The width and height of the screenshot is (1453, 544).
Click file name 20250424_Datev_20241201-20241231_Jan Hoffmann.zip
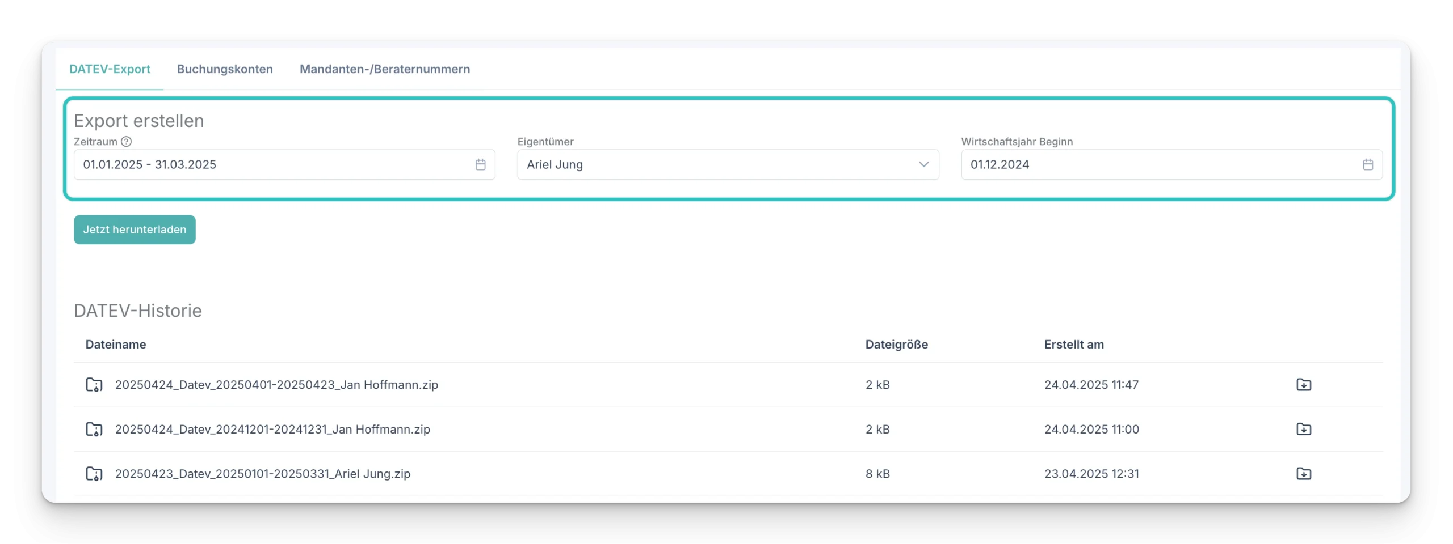pos(272,430)
